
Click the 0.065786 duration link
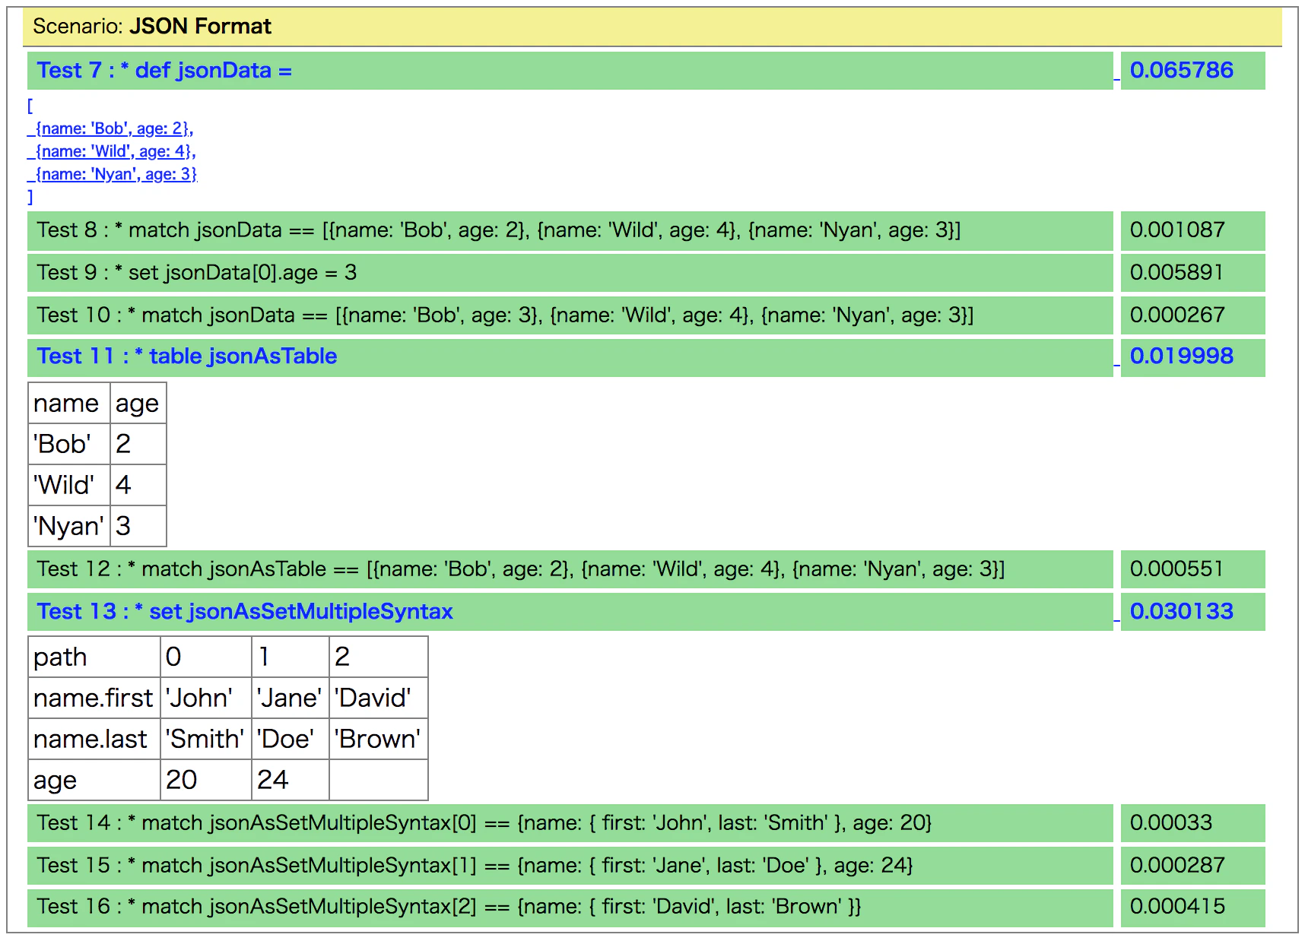coord(1181,71)
